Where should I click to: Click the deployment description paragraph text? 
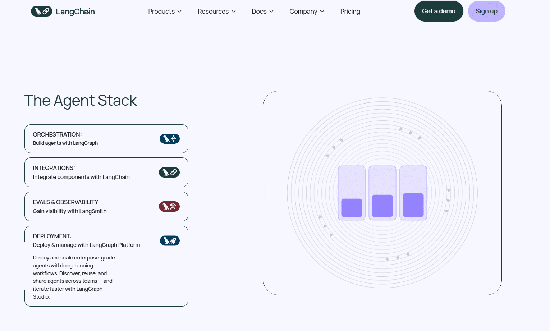(74, 277)
